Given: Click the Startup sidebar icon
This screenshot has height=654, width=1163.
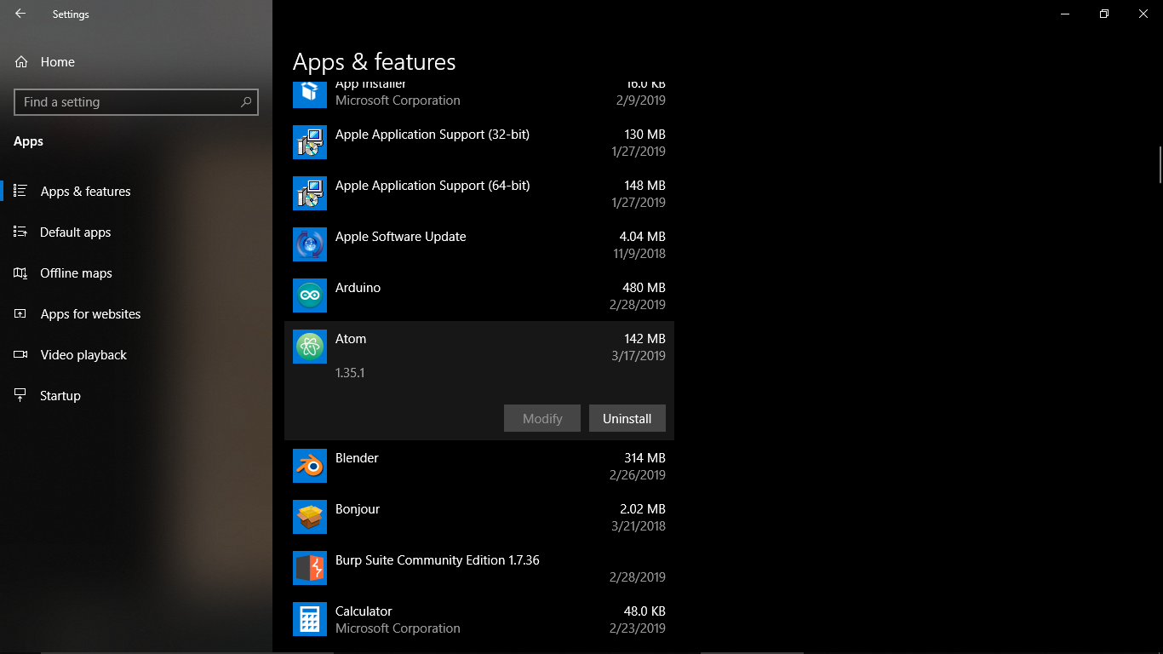Looking at the screenshot, I should (x=20, y=395).
